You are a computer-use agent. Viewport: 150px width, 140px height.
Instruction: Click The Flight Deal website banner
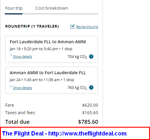(x=75, y=133)
